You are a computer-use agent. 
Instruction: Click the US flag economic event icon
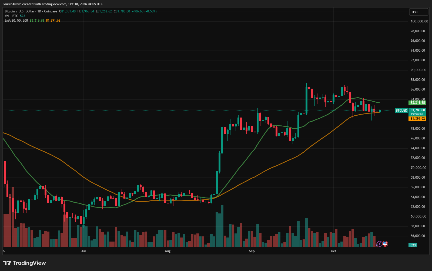point(385,244)
